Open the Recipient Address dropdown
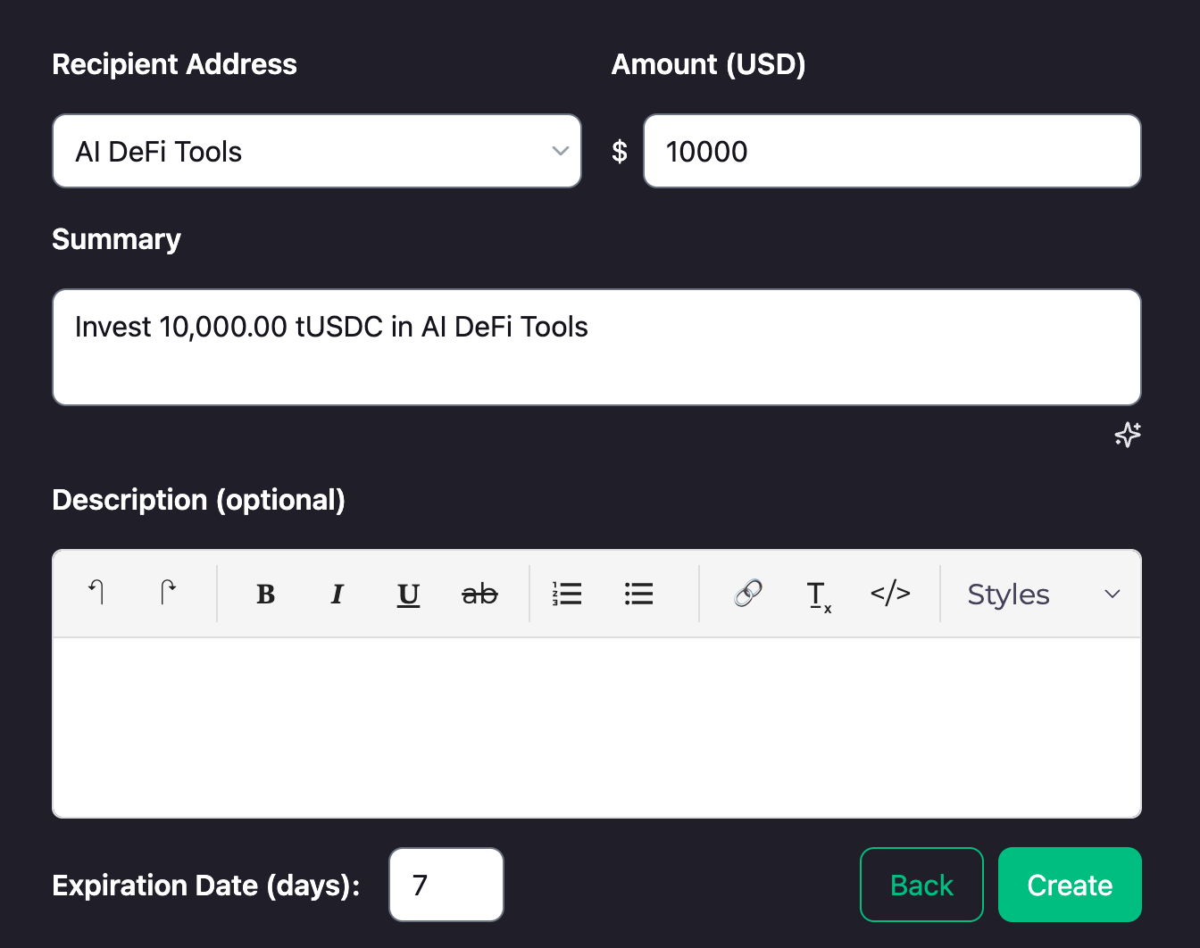The width and height of the screenshot is (1200, 948). pos(316,151)
